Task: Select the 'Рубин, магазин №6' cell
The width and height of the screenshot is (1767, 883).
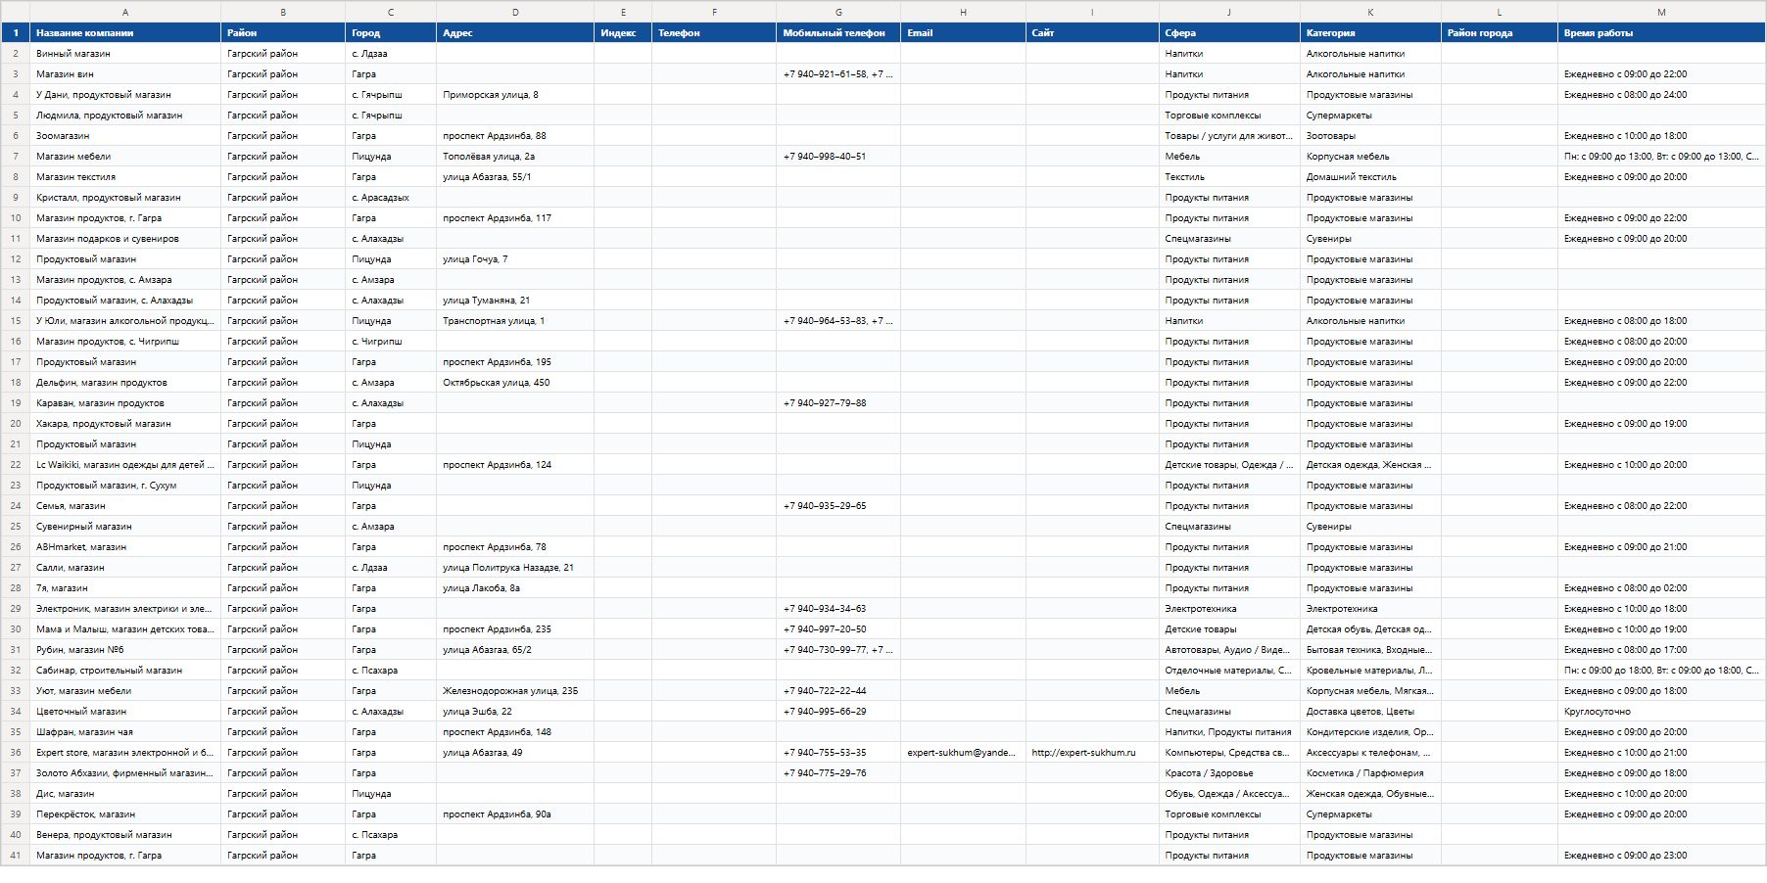Action: click(125, 650)
